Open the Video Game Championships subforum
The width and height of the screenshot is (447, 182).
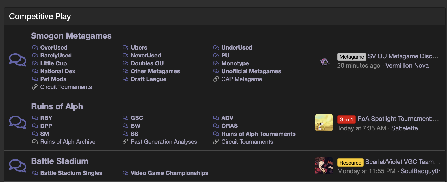170,173
